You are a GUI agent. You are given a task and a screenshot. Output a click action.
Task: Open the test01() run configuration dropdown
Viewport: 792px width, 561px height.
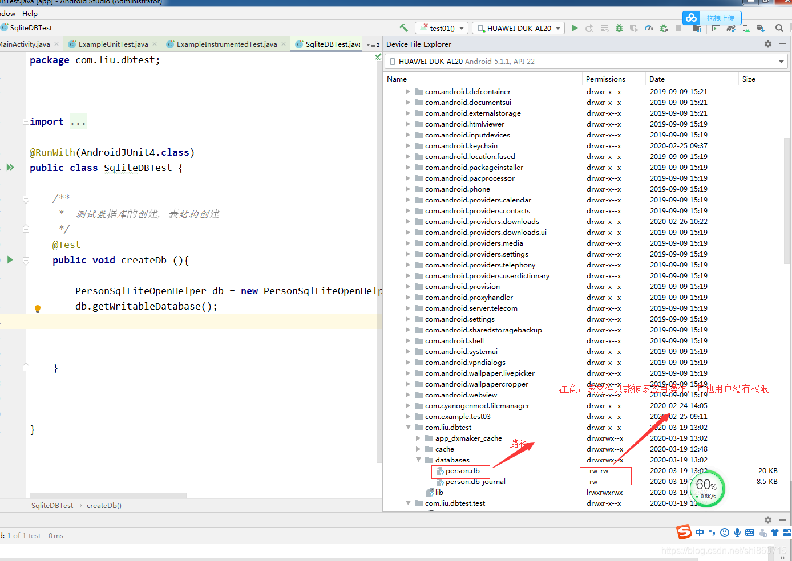click(442, 28)
